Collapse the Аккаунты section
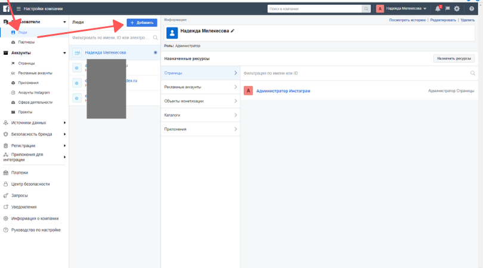 click(64, 53)
